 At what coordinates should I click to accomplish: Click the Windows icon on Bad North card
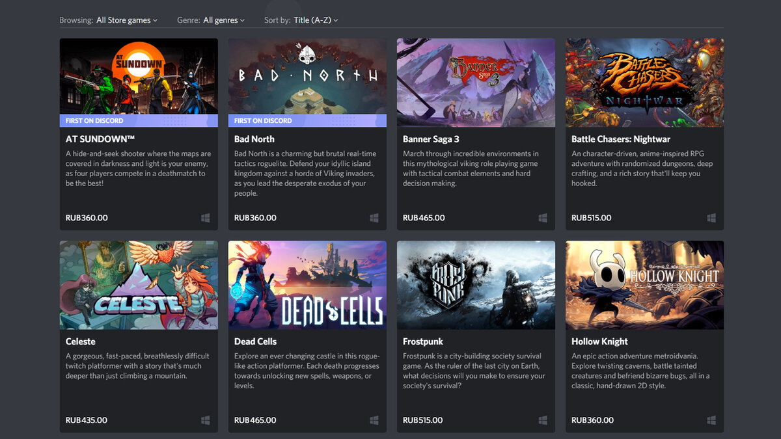tap(374, 218)
